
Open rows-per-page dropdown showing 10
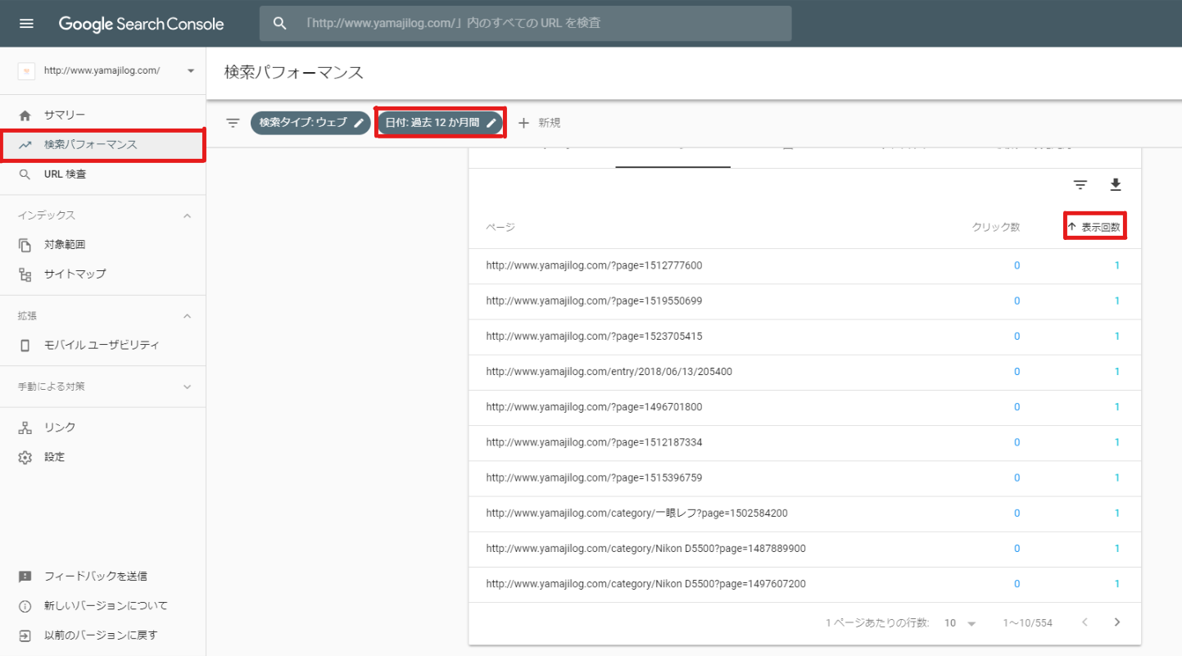(x=961, y=623)
